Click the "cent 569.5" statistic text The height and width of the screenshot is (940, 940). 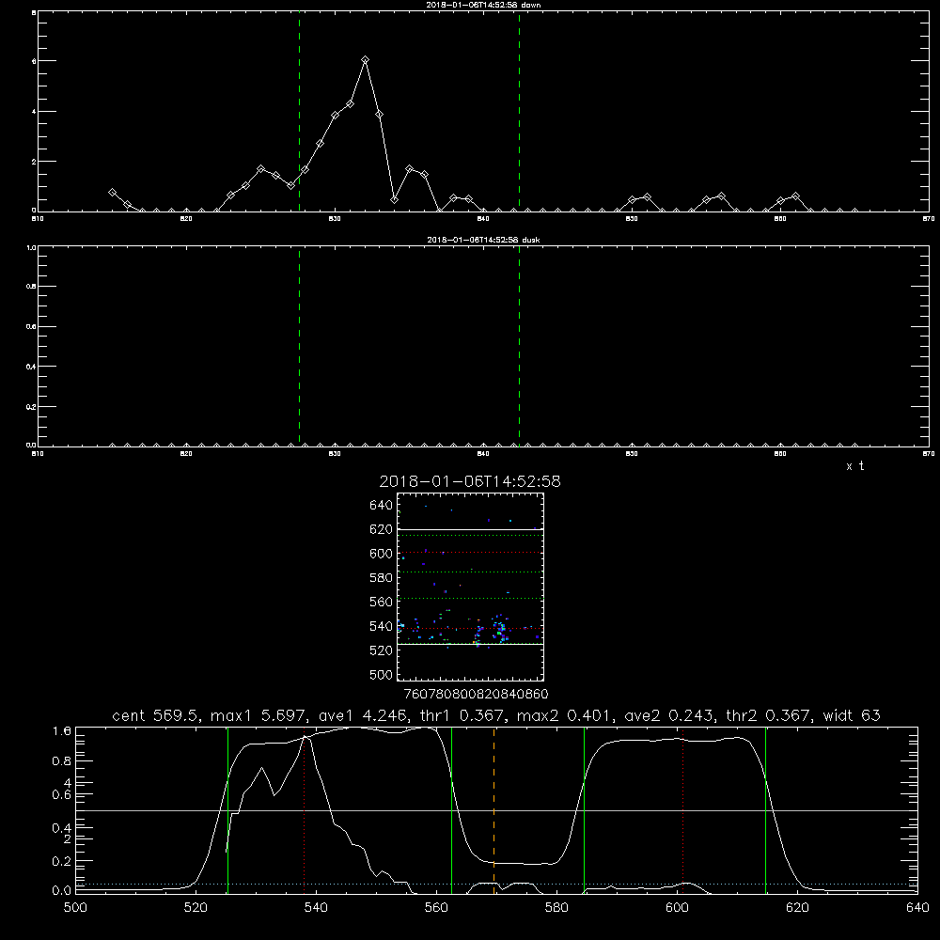(158, 715)
